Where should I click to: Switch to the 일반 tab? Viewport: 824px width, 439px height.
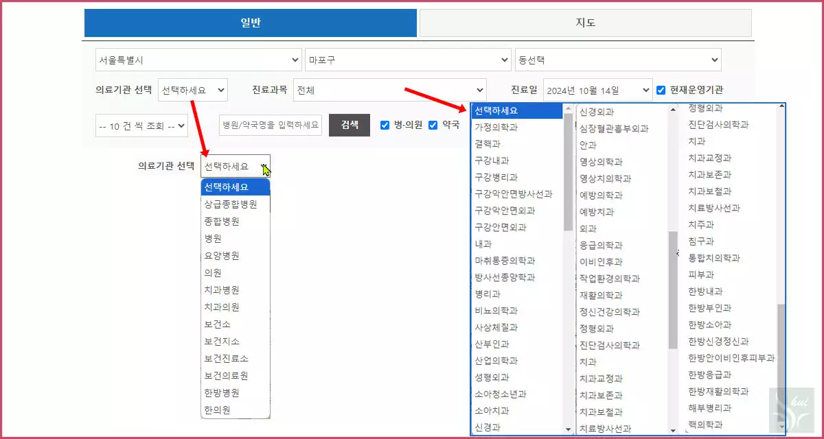pos(250,23)
